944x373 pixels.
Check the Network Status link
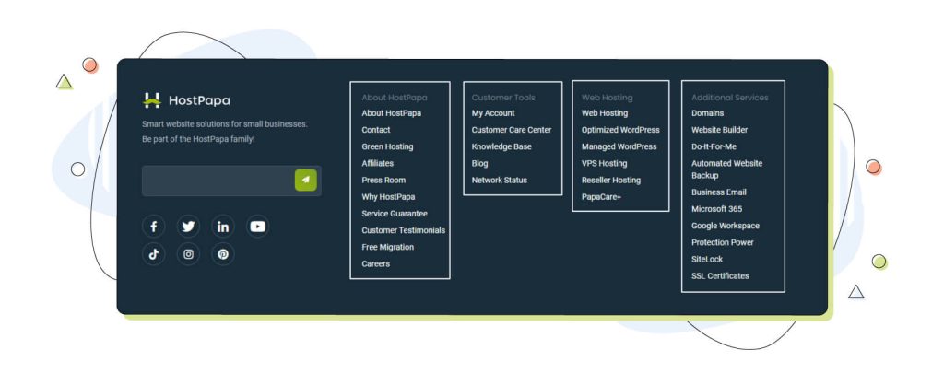499,181
